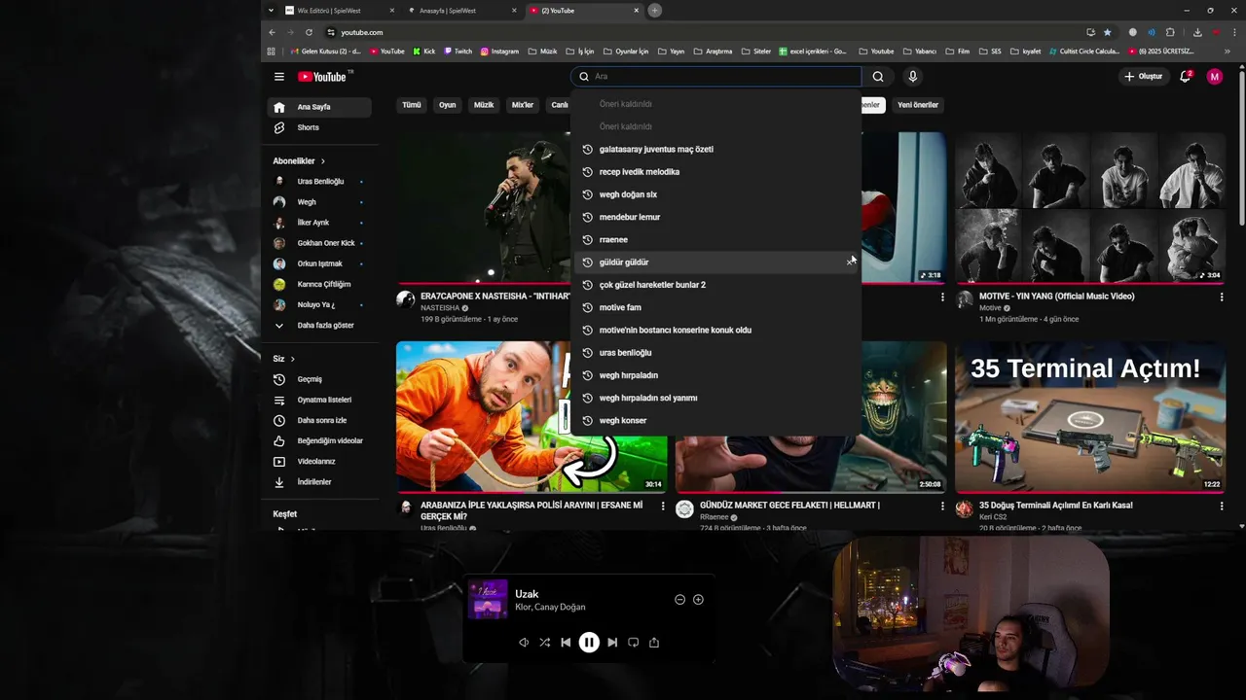This screenshot has height=700, width=1246.
Task: Open the YouTube hamburger guide menu
Action: pyautogui.click(x=279, y=77)
